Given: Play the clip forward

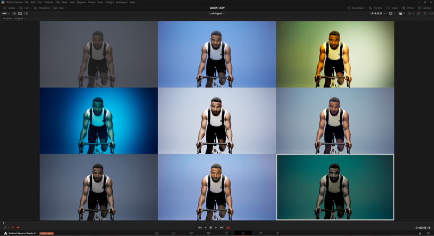Looking at the screenshot, I should point(216,227).
